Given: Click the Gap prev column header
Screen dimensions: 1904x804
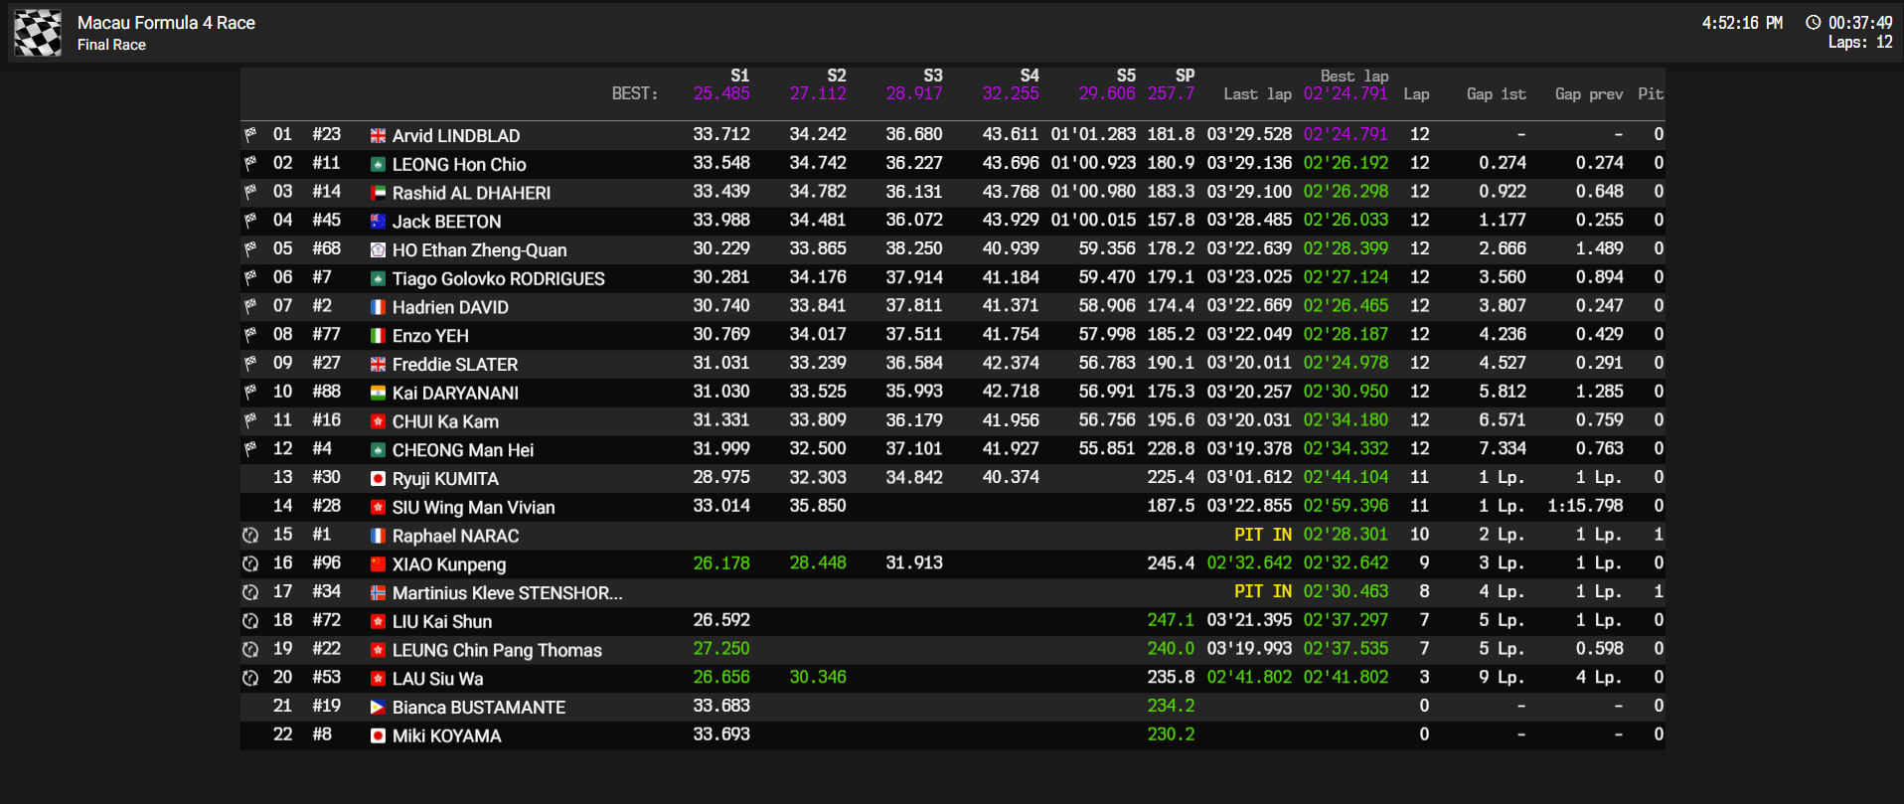Looking at the screenshot, I should point(1588,94).
